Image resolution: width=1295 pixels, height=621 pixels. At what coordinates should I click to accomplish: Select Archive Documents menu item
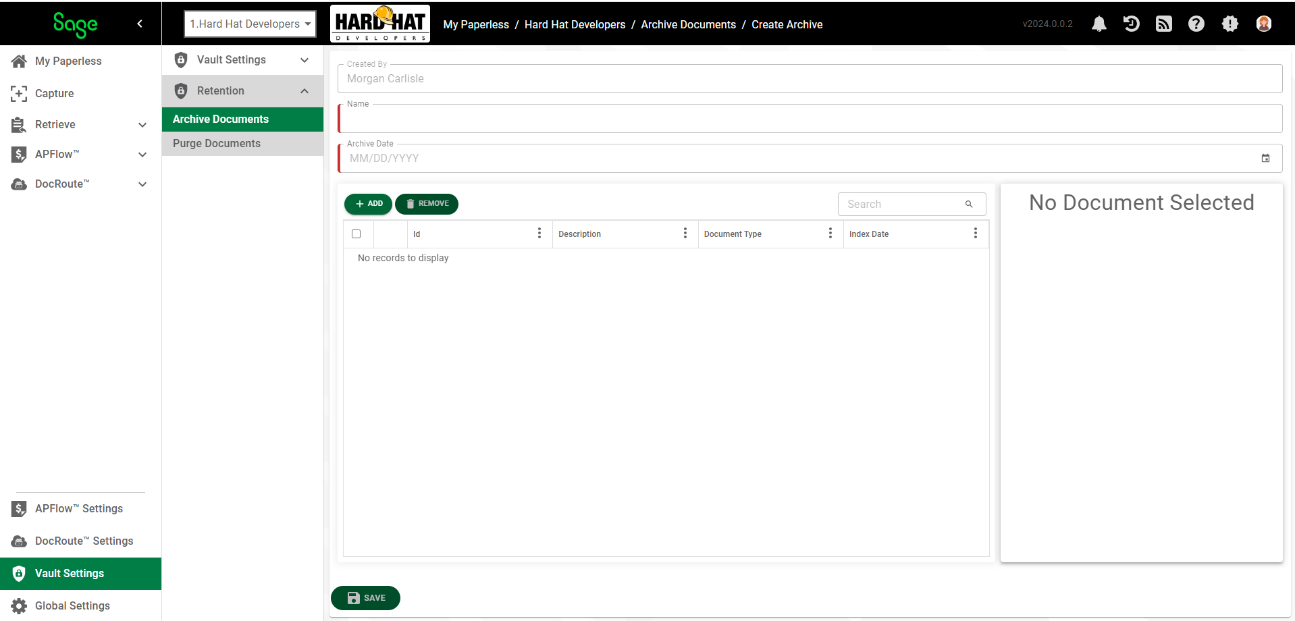[242, 119]
